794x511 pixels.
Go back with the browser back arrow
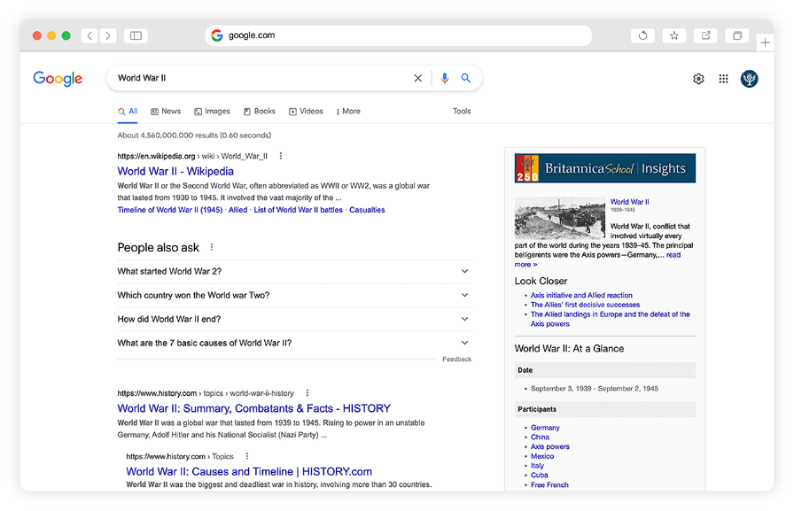click(90, 35)
